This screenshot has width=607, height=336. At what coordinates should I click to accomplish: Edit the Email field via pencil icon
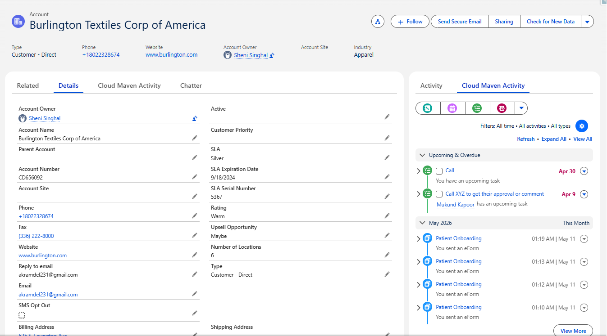195,294
